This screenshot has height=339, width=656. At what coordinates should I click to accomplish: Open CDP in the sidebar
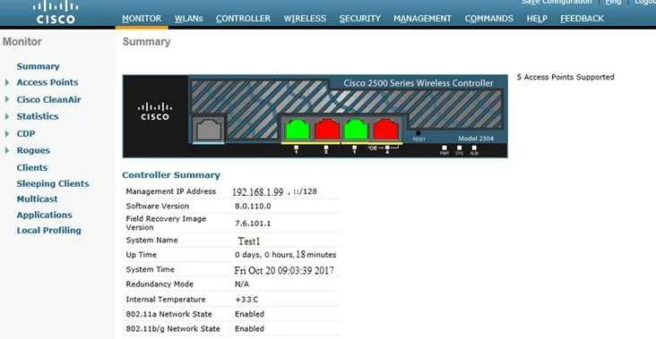[26, 133]
